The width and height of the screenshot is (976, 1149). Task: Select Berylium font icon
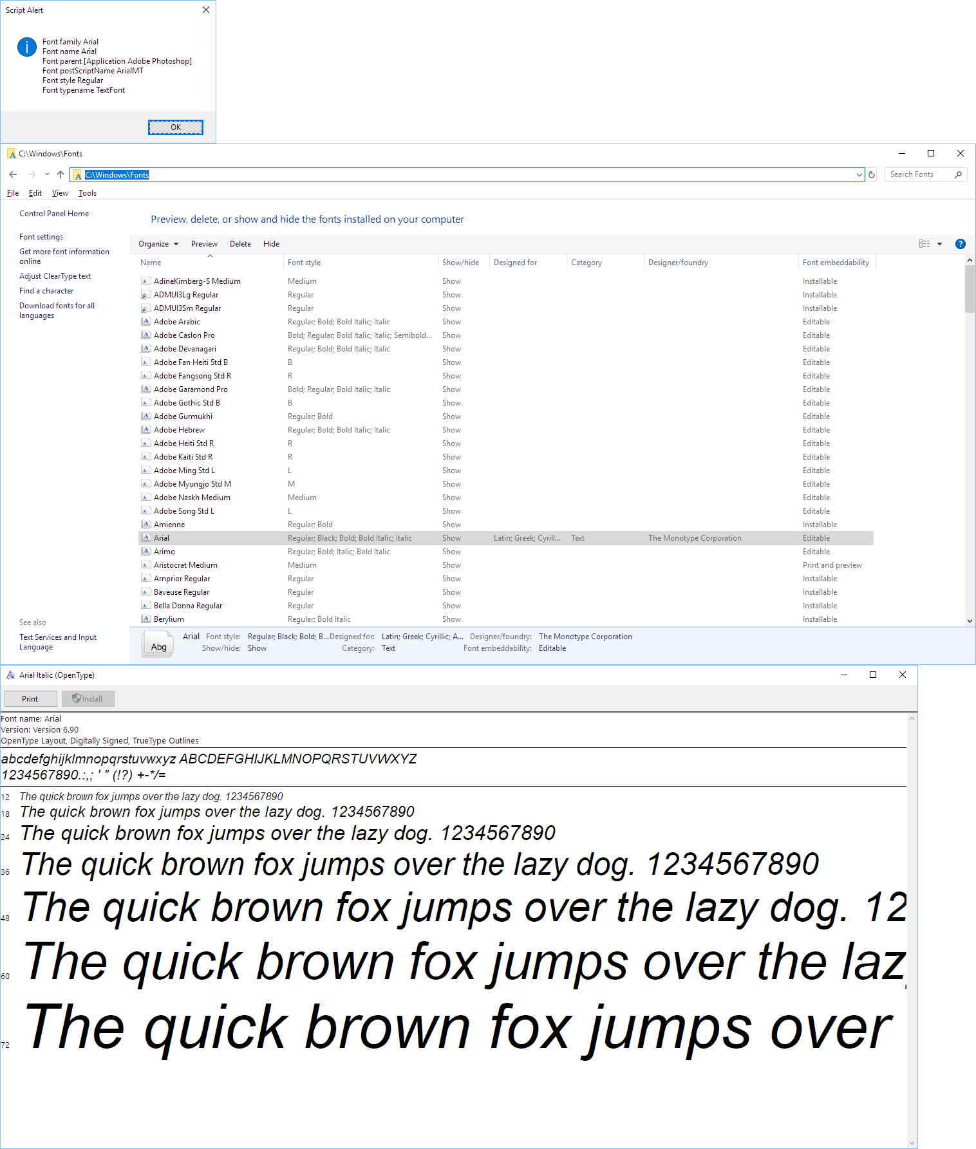click(x=146, y=619)
